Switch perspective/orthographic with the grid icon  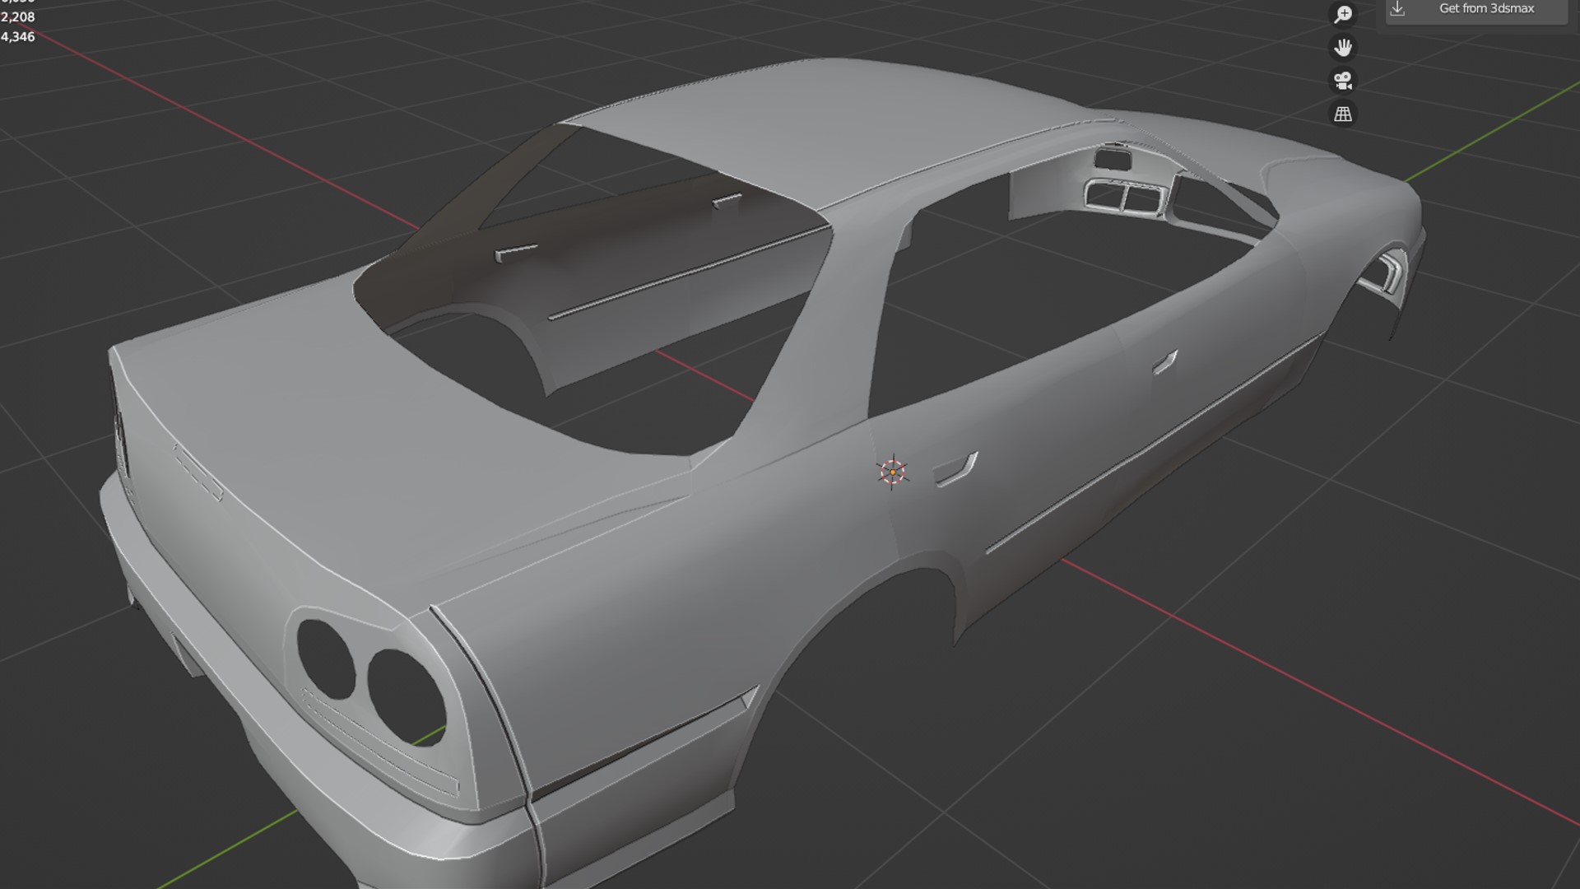point(1343,114)
